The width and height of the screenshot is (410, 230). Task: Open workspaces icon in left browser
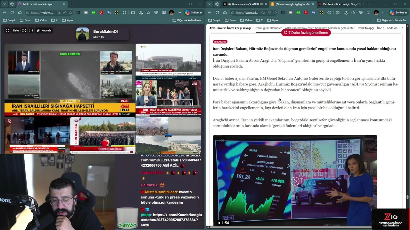coord(12,4)
